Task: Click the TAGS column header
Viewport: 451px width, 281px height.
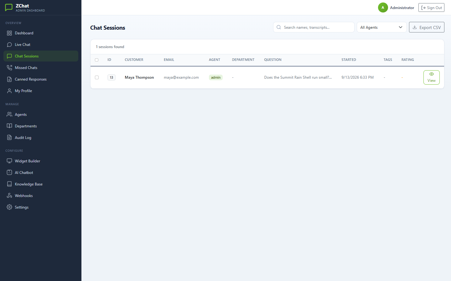Action: tap(388, 60)
